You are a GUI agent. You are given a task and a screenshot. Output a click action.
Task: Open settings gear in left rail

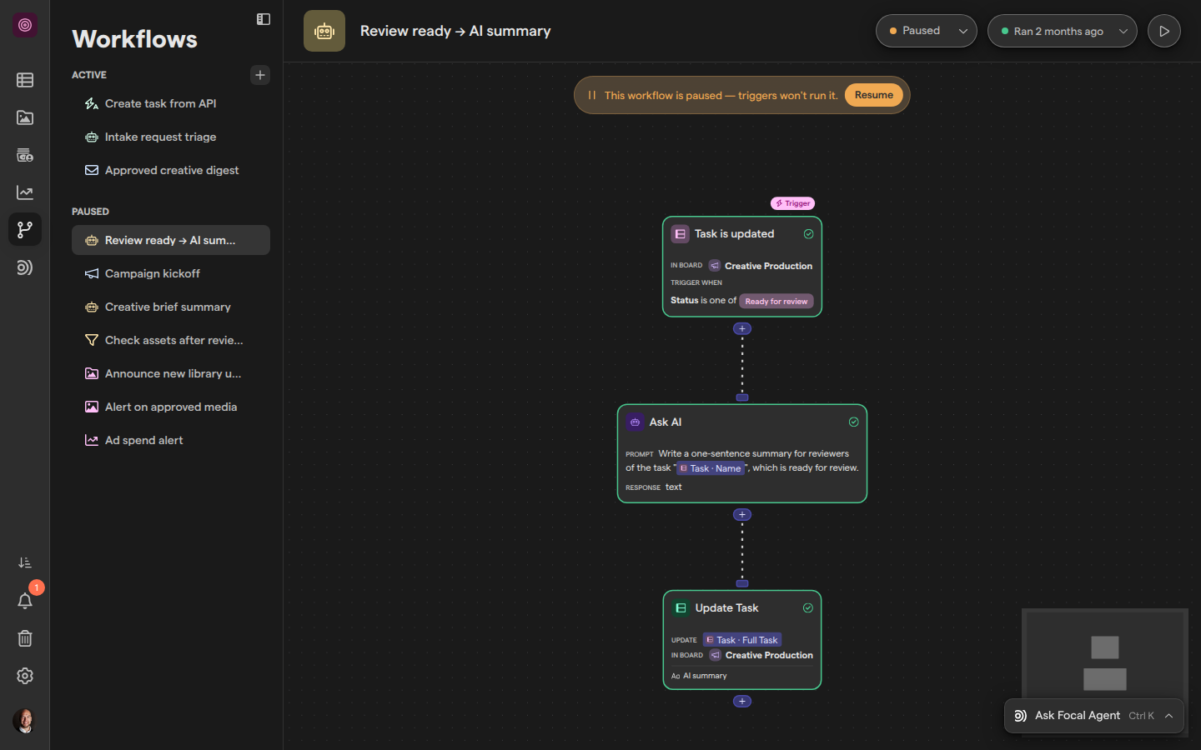[25, 676]
